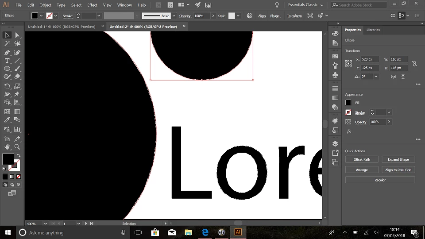The height and width of the screenshot is (239, 425).
Task: Open the Transform link in control bar
Action: (294, 16)
